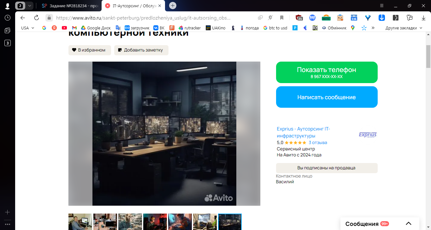Open the orange F bookmark icon
The image size is (431, 230).
pyautogui.click(x=172, y=28)
